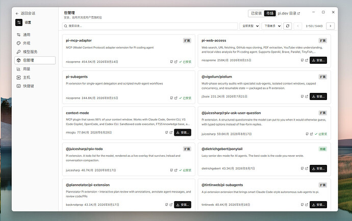Install the context-mode package

click(x=183, y=133)
